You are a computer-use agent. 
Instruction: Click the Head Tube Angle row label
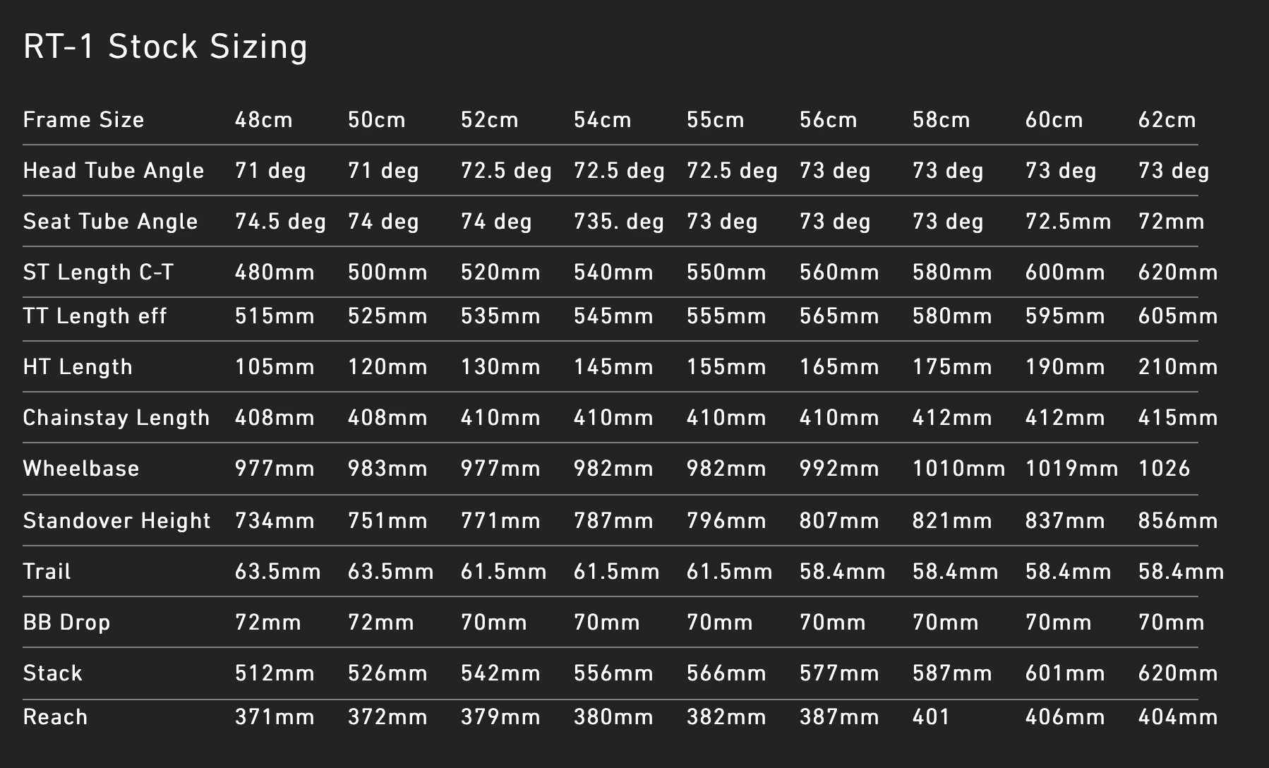114,171
